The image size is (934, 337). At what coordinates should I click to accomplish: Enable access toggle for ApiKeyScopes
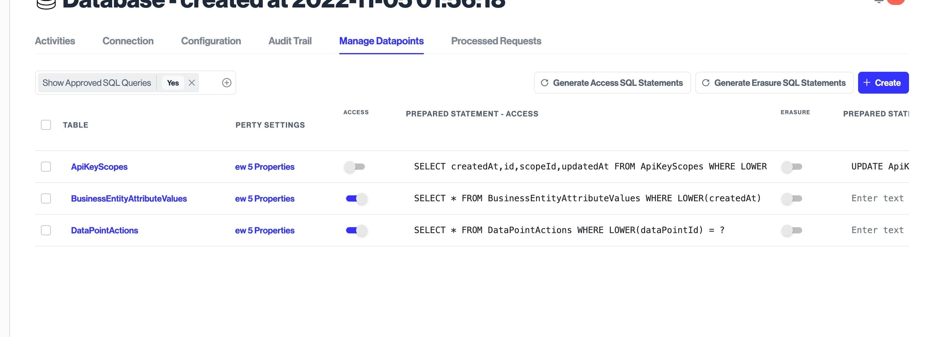(355, 167)
